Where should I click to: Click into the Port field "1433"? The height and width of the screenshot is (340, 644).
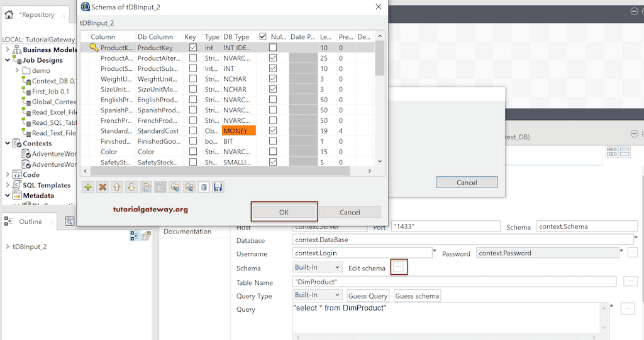point(446,226)
